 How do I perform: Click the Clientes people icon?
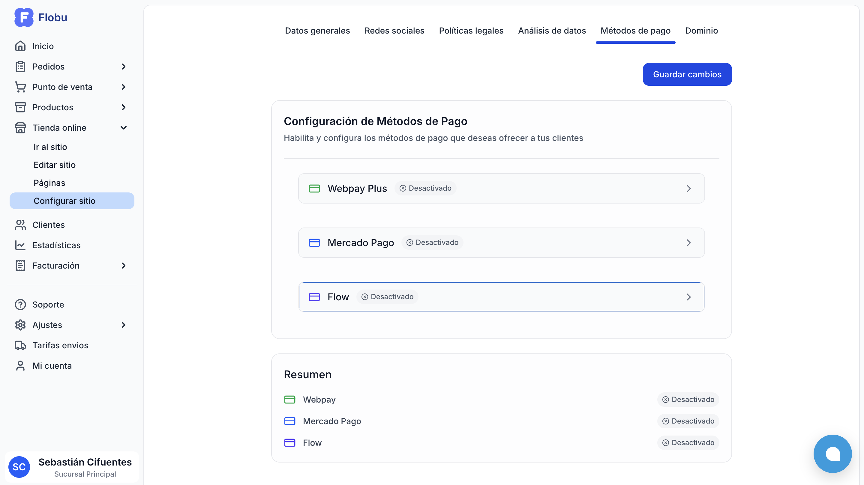[x=20, y=225]
